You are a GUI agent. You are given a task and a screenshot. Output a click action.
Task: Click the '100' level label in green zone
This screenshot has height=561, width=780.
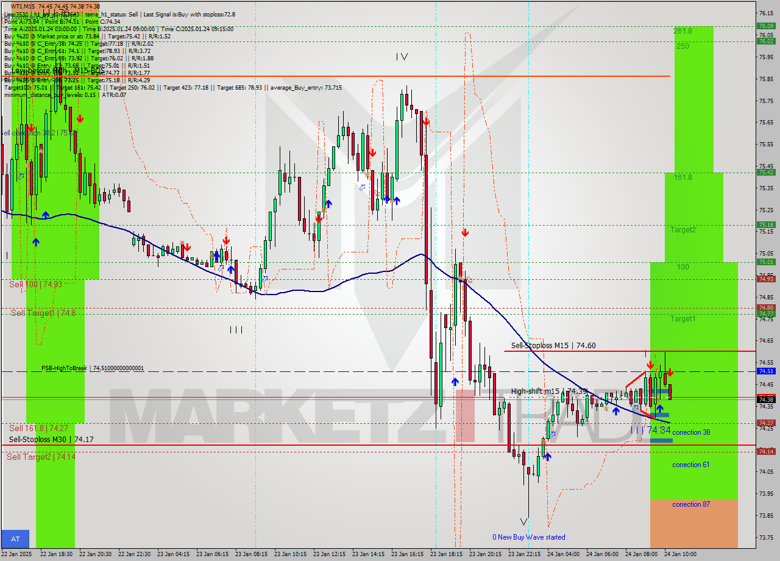tap(682, 267)
